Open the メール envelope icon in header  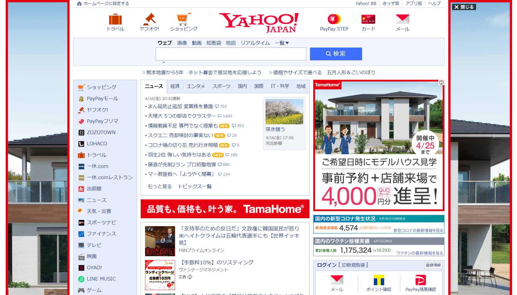[x=403, y=19]
